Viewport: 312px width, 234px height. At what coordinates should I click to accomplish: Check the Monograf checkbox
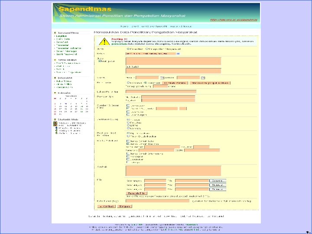(128, 156)
